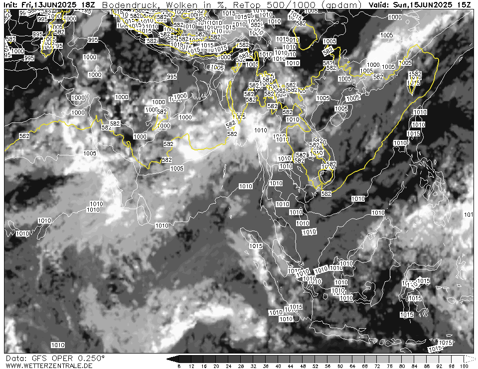Viewport: 478px width, 369px height.
Task: Click 'ReTop 500/1000 (gpdam)' in the title
Action: (x=297, y=4)
